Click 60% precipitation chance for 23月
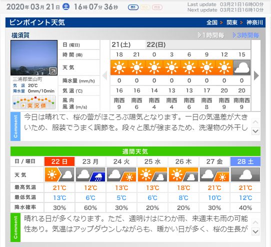The image size is (271, 247). click(x=90, y=208)
